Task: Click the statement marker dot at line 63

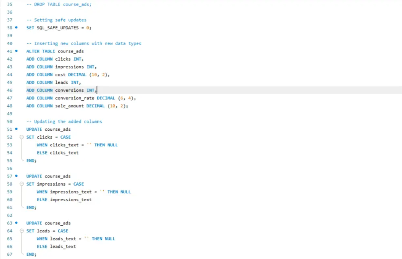Action: pos(16,223)
